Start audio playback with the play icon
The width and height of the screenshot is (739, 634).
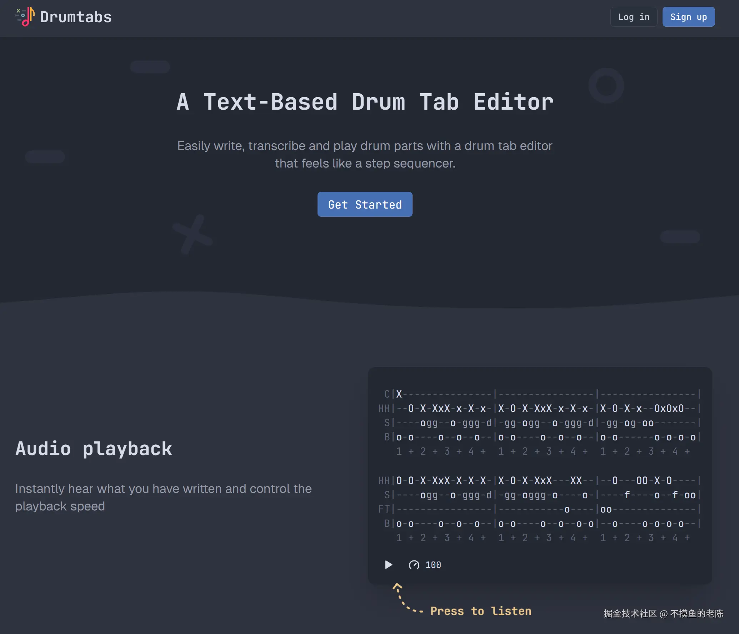pyautogui.click(x=389, y=565)
